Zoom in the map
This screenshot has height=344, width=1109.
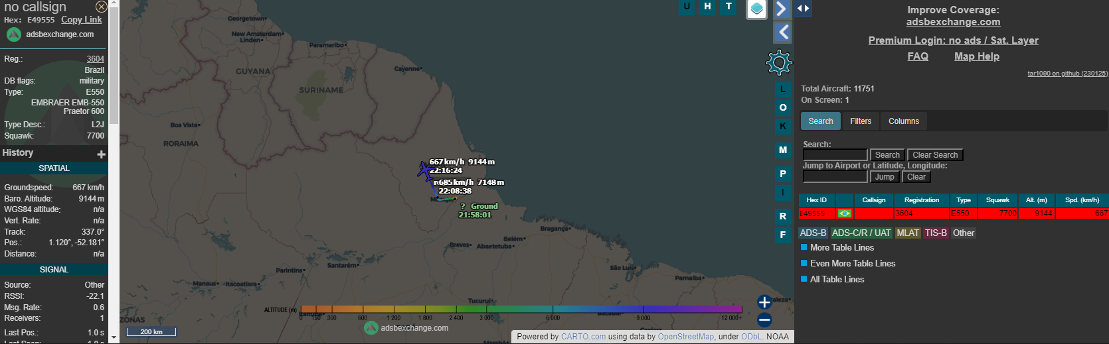[764, 302]
